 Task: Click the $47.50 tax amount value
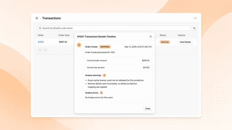[x=146, y=68]
